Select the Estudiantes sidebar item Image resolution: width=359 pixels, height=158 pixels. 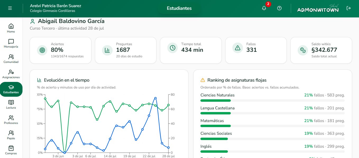point(11,89)
